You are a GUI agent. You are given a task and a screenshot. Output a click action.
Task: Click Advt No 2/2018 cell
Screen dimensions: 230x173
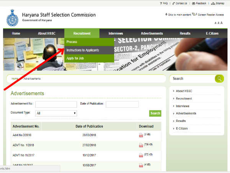[x=22, y=135]
